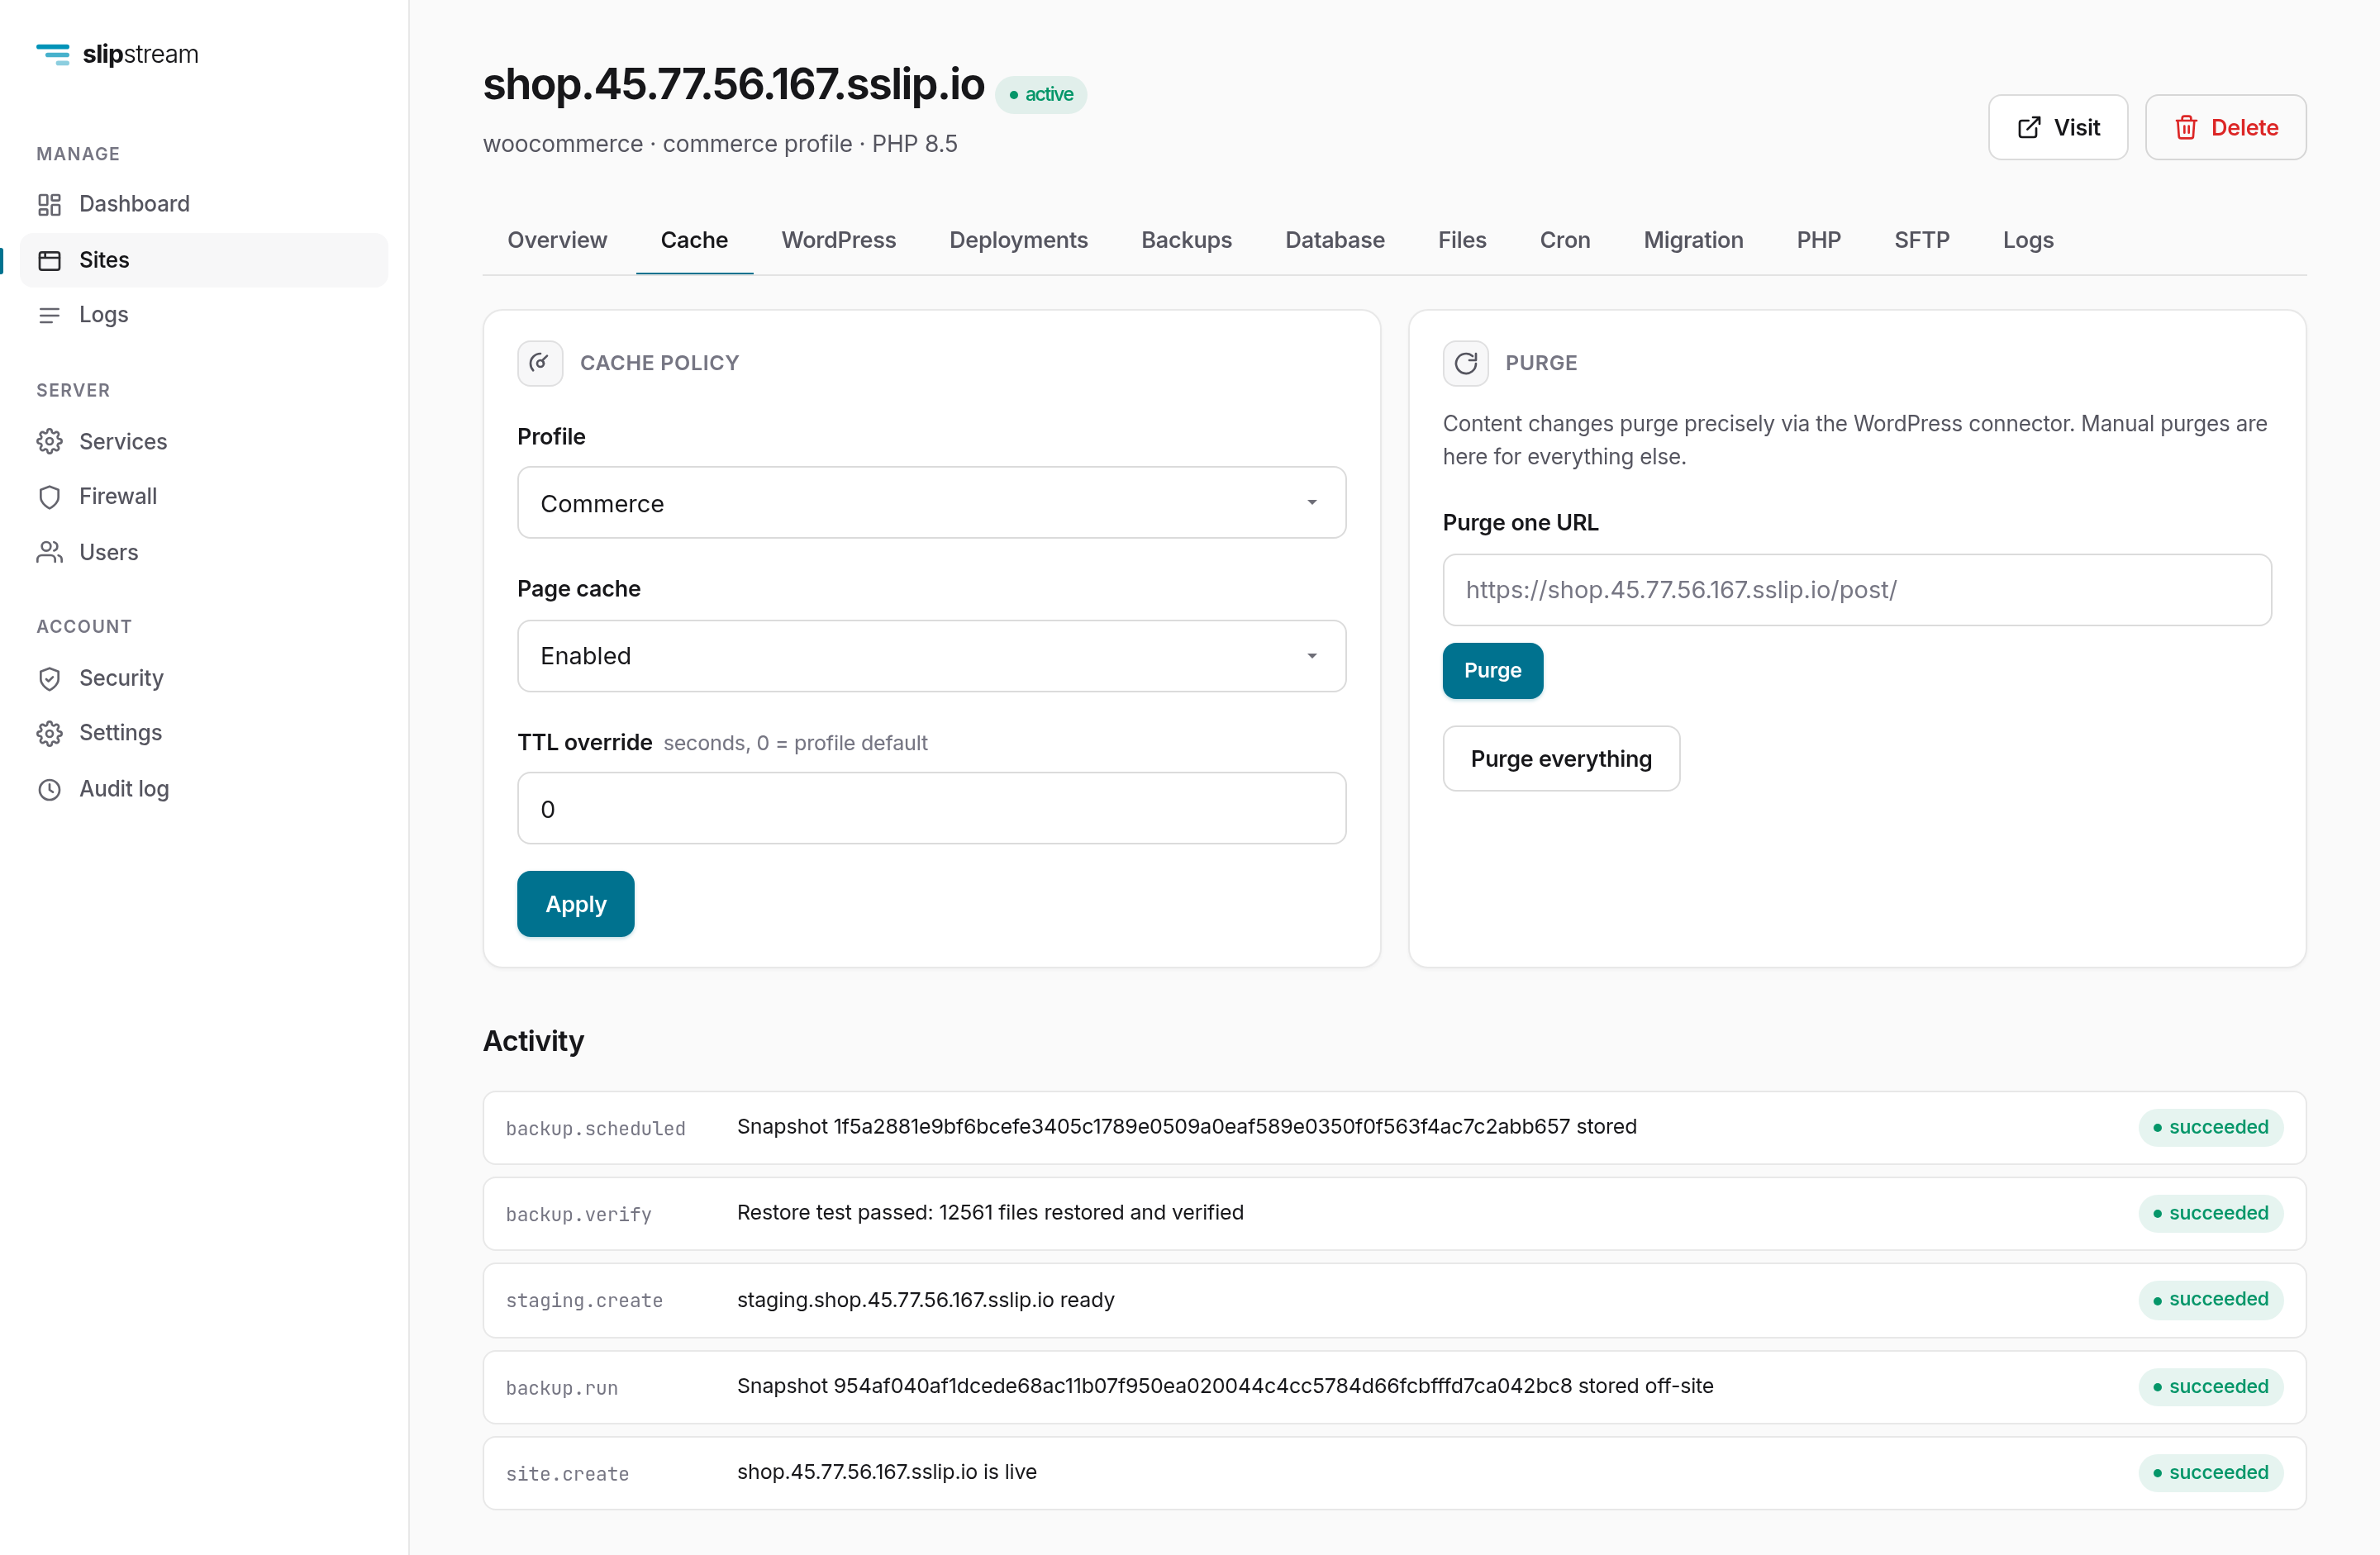Open Security in the sidebar
The height and width of the screenshot is (1555, 2380).
204,678
